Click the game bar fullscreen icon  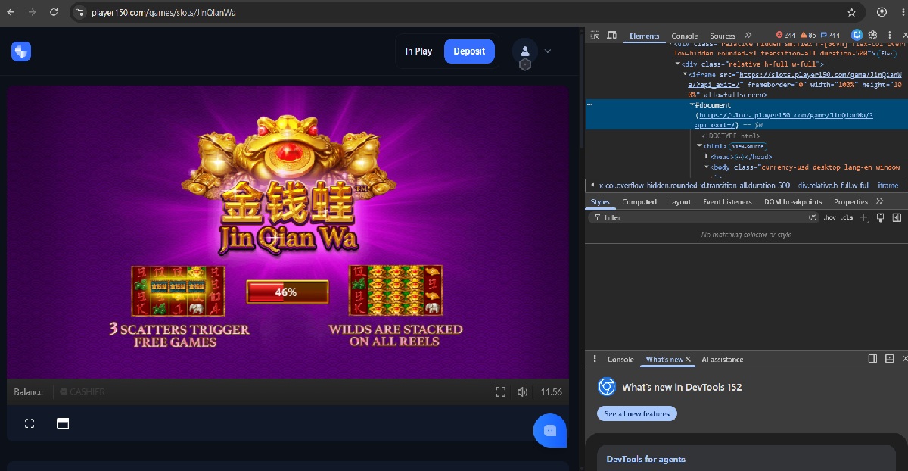500,391
